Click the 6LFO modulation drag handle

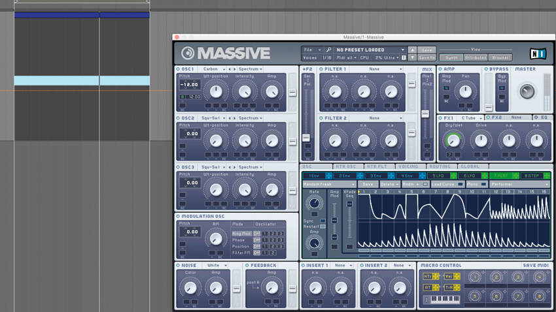pyautogui.click(x=485, y=176)
